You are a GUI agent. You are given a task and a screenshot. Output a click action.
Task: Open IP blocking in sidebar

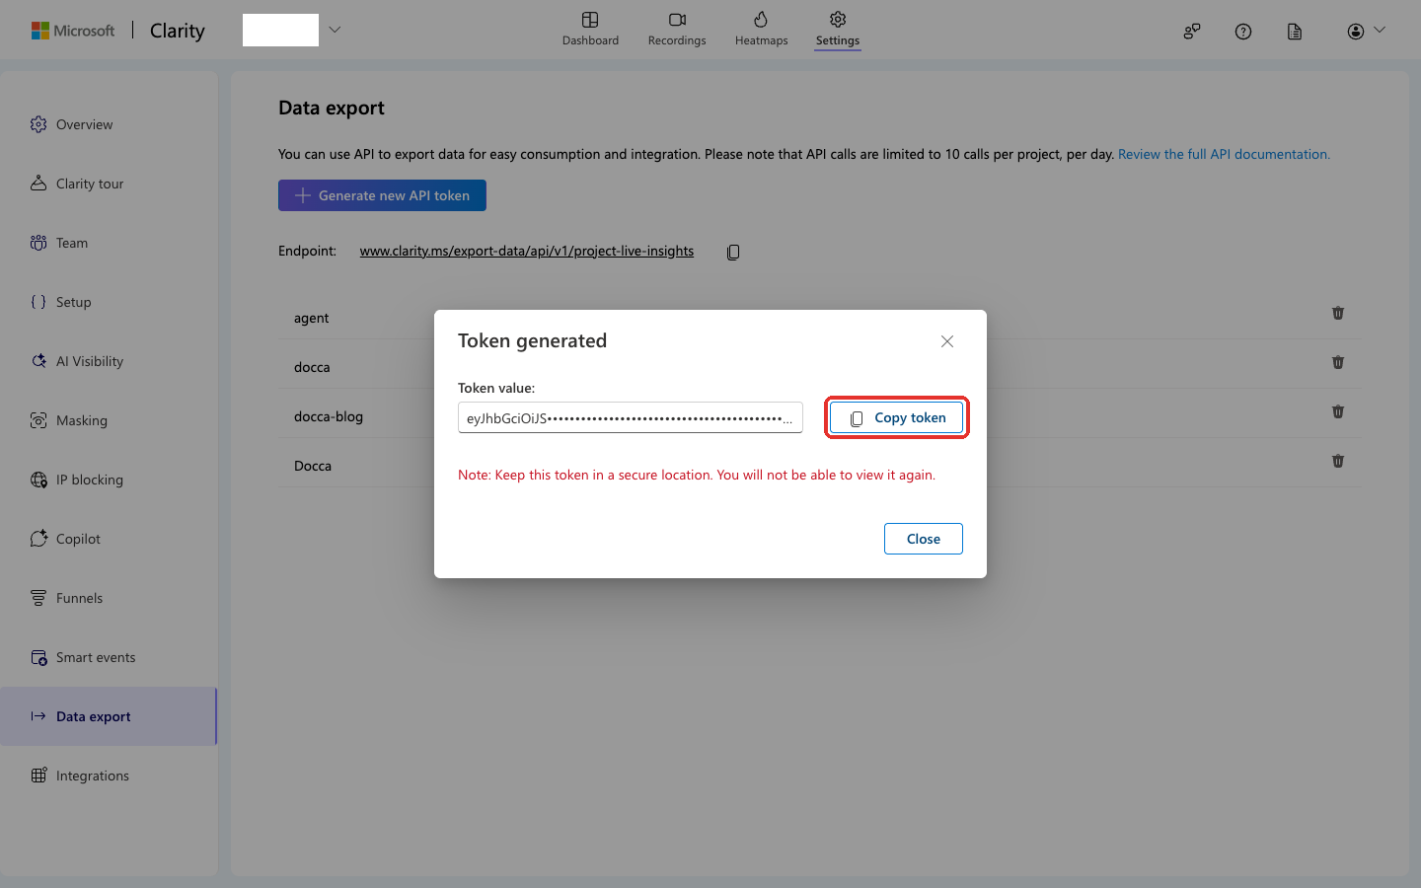tap(109, 480)
